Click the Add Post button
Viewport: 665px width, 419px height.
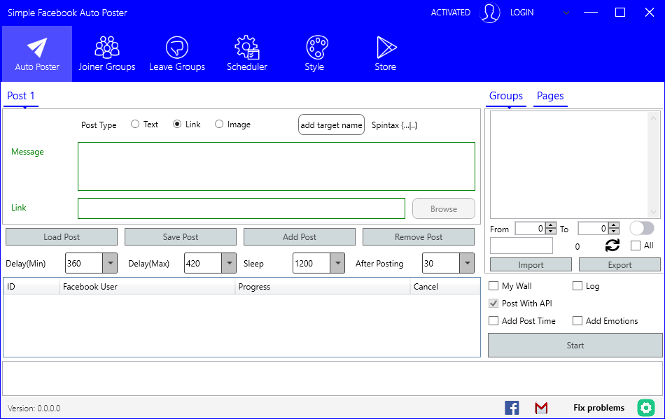300,237
